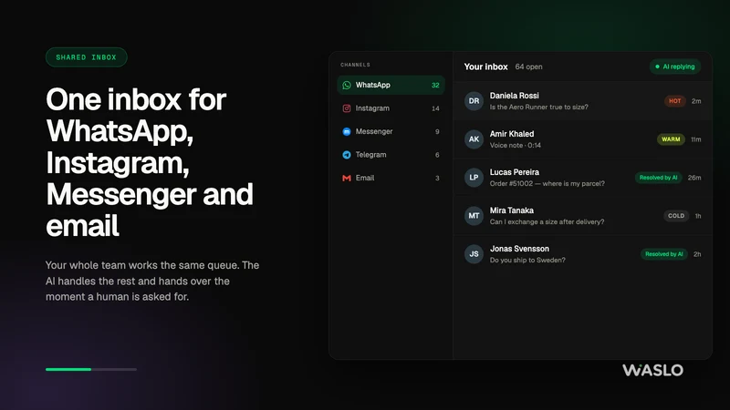Image resolution: width=730 pixels, height=410 pixels.
Task: Click Resolved by AI tag on Lucas Pereira
Action: (x=658, y=178)
